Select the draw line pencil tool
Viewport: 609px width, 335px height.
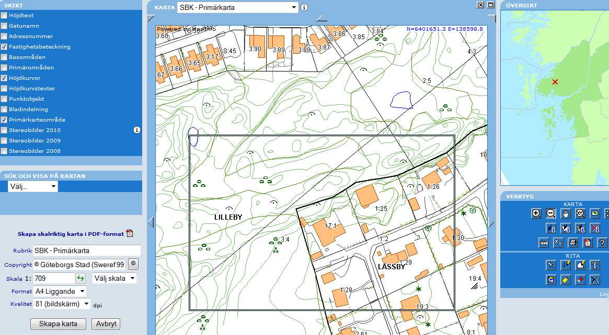566,265
